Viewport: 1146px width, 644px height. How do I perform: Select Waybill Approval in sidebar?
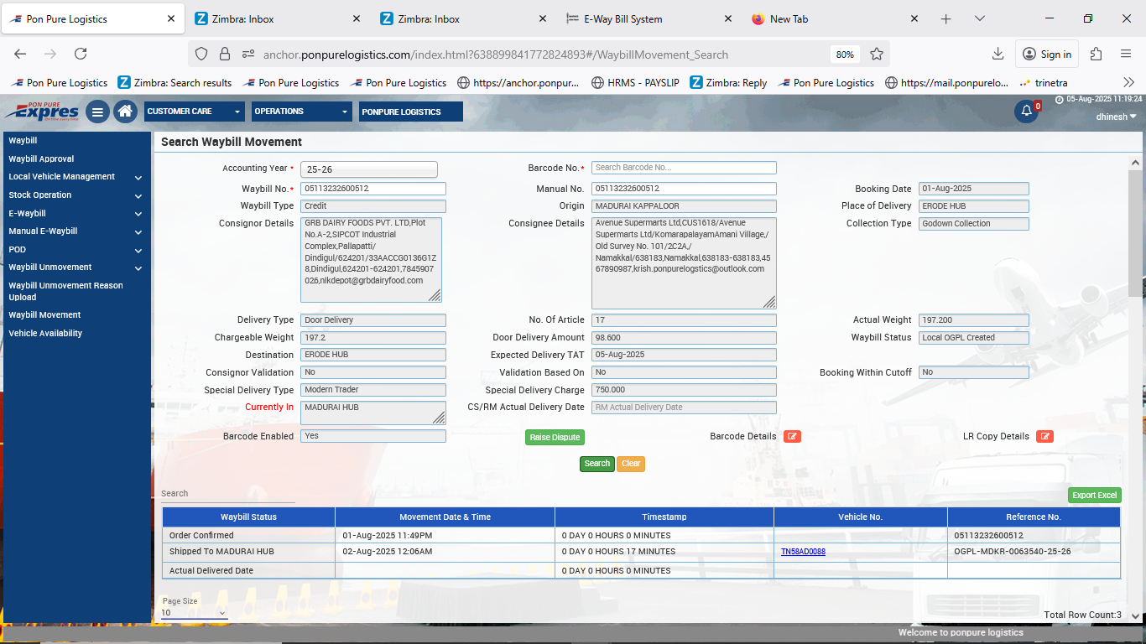point(41,158)
